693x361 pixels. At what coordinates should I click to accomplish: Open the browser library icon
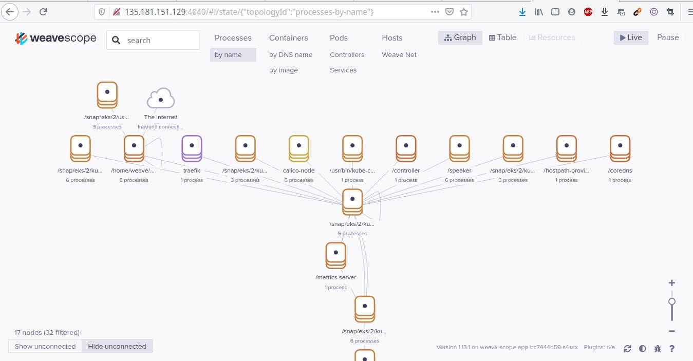coord(539,11)
